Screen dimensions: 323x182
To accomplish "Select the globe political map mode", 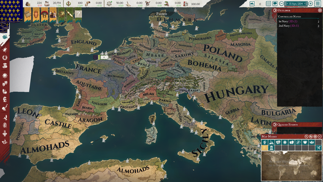I will (264, 142).
